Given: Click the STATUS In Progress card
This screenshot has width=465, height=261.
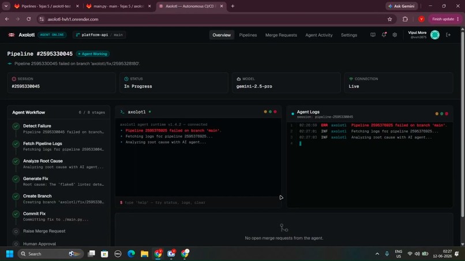Looking at the screenshot, I should (x=174, y=83).
